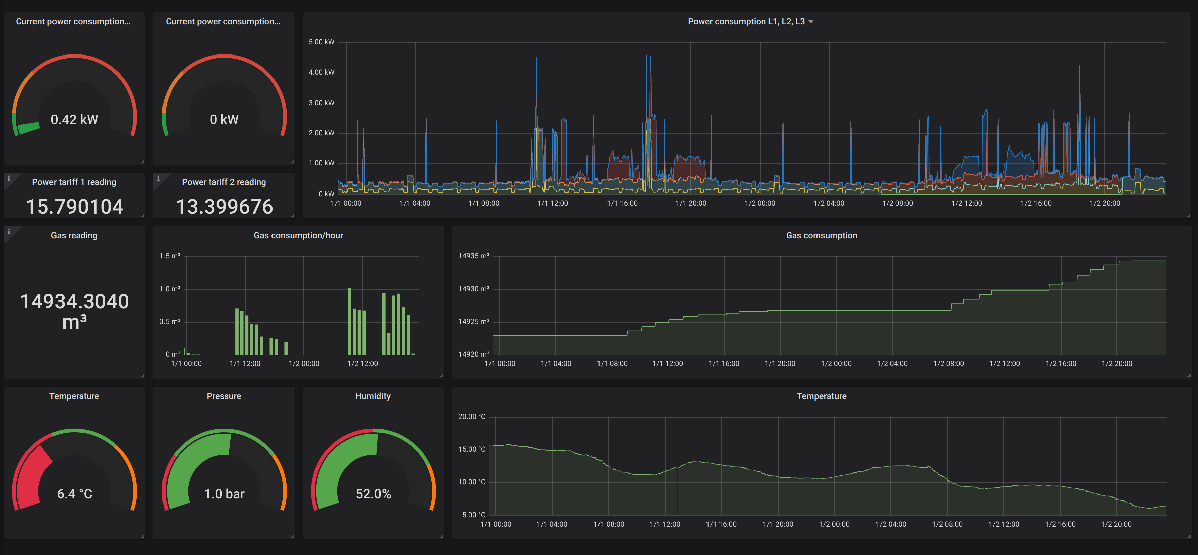Click the Pressure panel title
The height and width of the screenshot is (555, 1198).
click(x=224, y=396)
